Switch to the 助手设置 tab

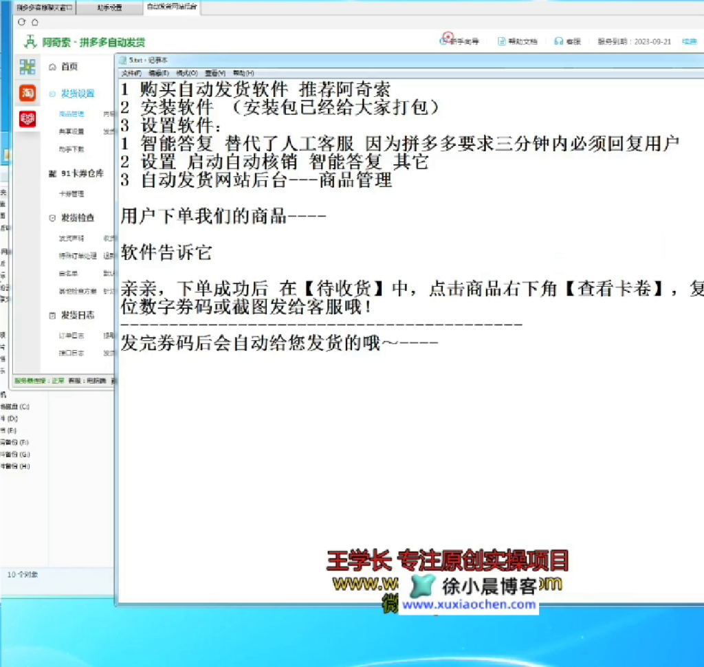click(x=109, y=8)
